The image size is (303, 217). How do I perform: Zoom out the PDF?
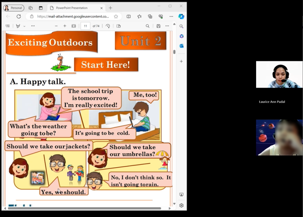tap(56, 26)
